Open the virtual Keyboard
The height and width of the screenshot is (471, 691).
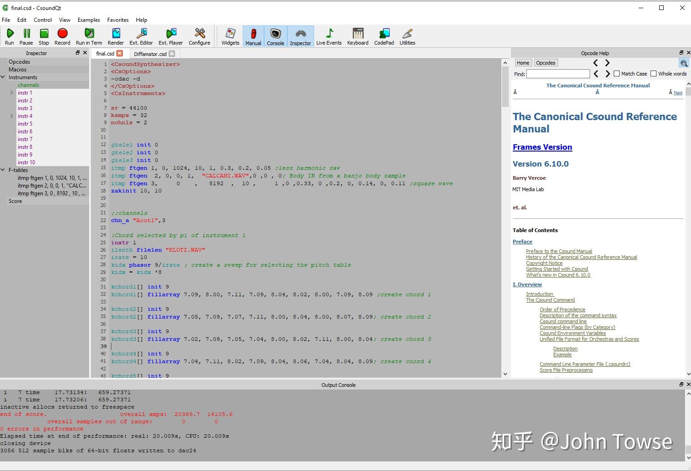point(358,36)
